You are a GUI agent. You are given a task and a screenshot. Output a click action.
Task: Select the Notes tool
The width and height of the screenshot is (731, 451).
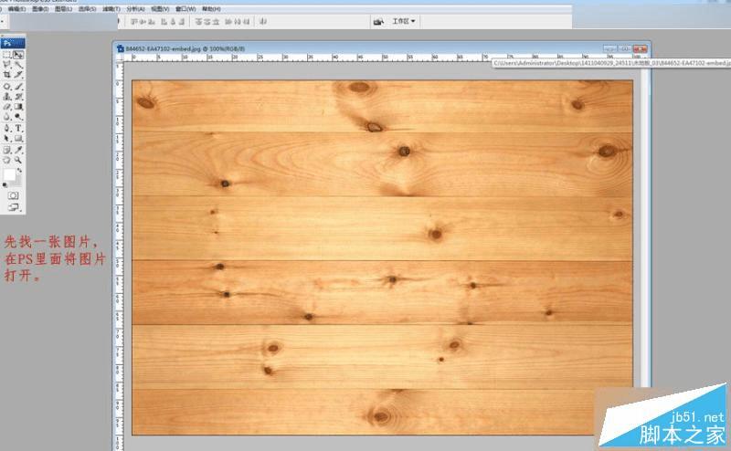tap(7, 150)
